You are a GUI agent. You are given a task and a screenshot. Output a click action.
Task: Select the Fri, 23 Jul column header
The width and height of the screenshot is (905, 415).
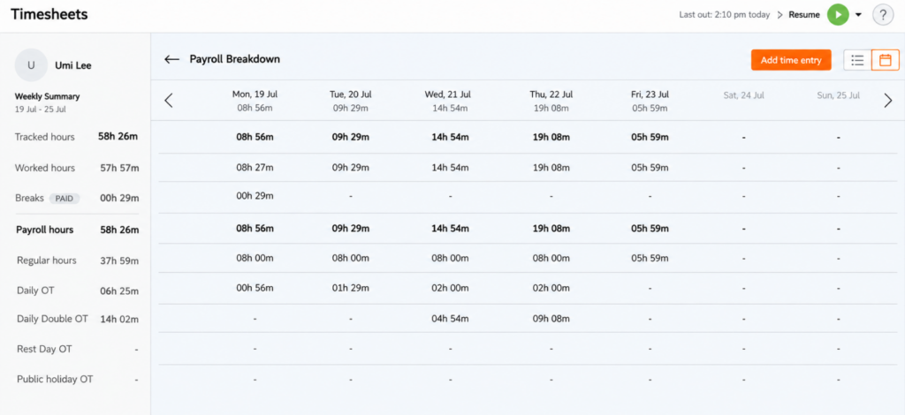[x=650, y=101]
